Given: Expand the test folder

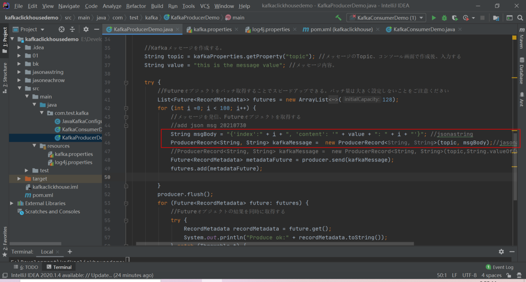Looking at the screenshot, I should (26, 170).
